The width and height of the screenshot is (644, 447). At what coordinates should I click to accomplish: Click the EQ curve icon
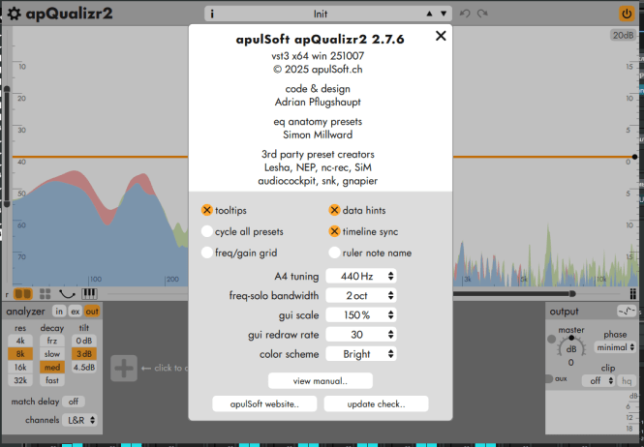(x=67, y=292)
